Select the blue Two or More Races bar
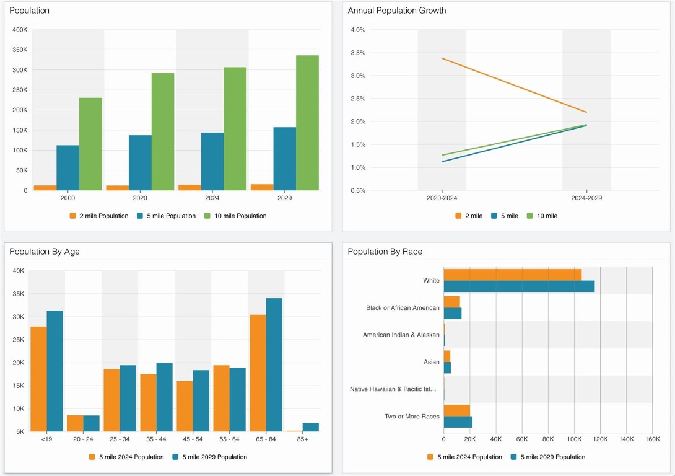The width and height of the screenshot is (675, 476). point(458,421)
